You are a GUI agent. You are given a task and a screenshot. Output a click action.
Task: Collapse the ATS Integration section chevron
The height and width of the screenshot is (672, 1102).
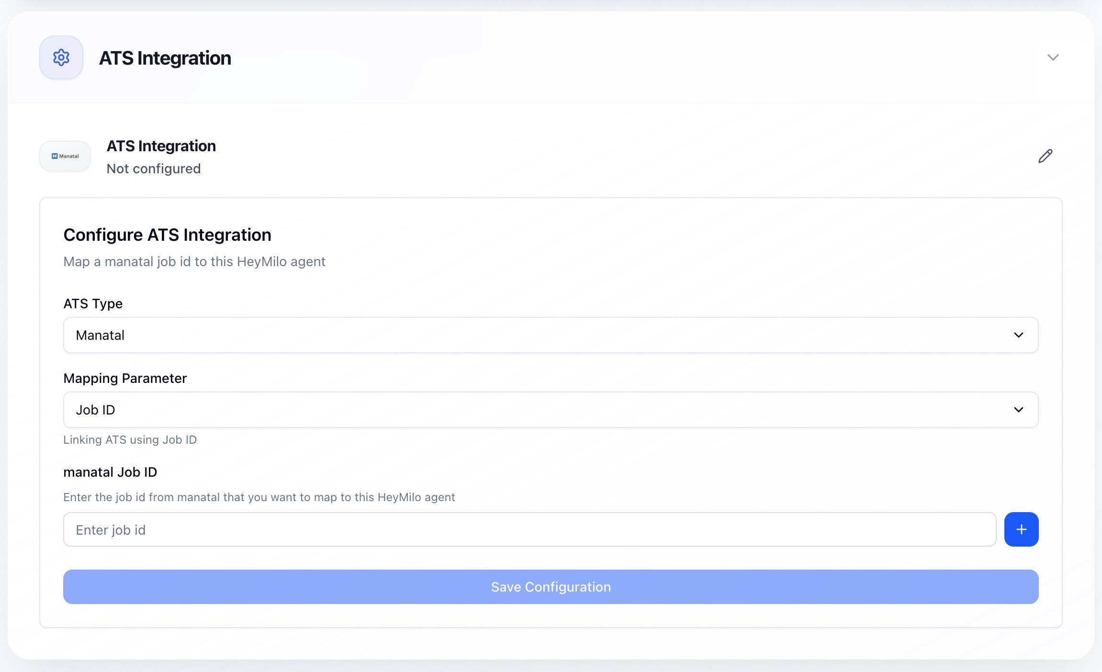(1053, 57)
